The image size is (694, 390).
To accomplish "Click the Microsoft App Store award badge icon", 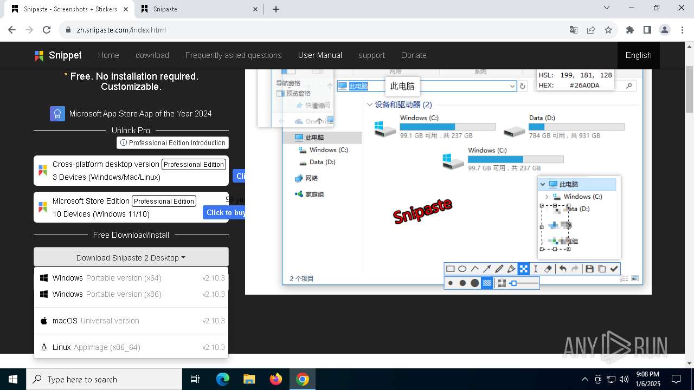I will pos(57,114).
